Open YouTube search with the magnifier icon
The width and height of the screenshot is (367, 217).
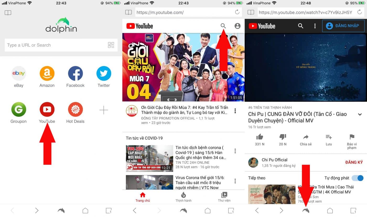pos(223,26)
